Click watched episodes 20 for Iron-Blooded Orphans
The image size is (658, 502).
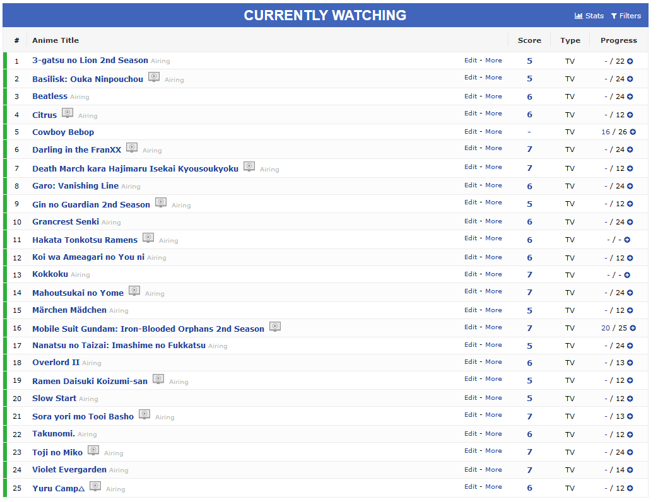pos(606,329)
